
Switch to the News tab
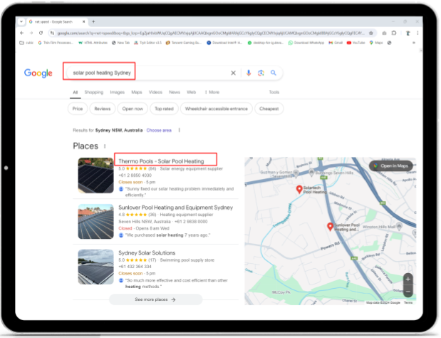pyautogui.click(x=175, y=92)
